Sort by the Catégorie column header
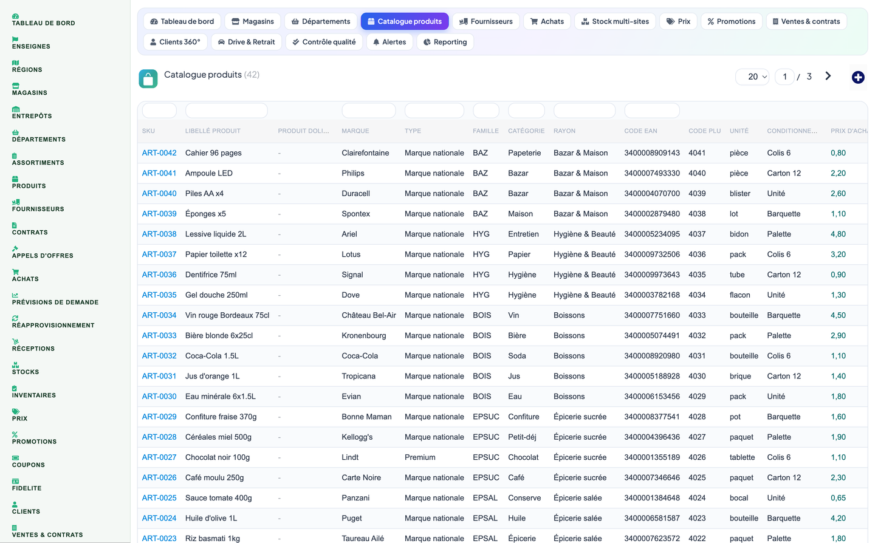The height and width of the screenshot is (543, 878). pyautogui.click(x=526, y=131)
